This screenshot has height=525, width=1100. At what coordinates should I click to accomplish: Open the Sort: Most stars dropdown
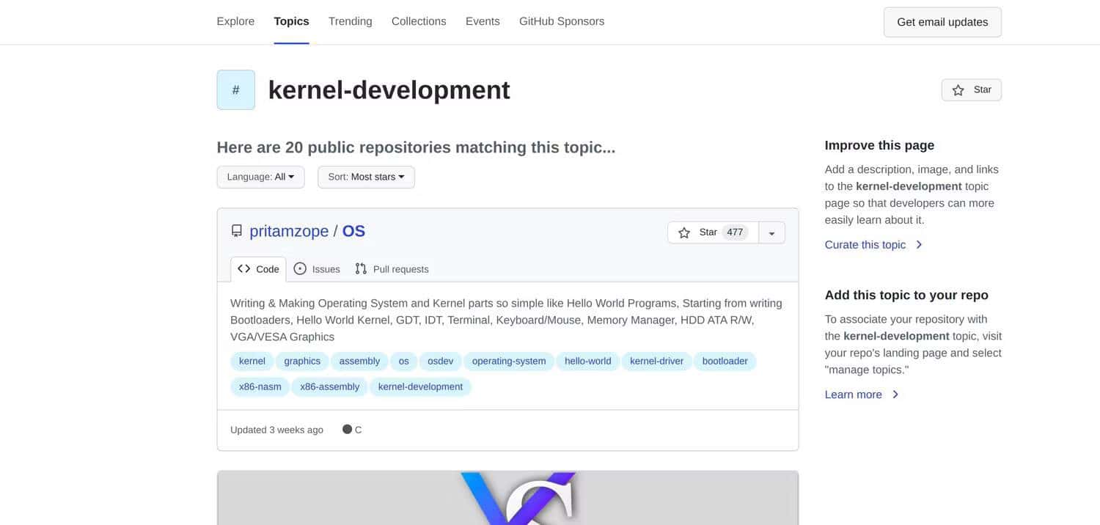[x=366, y=177]
